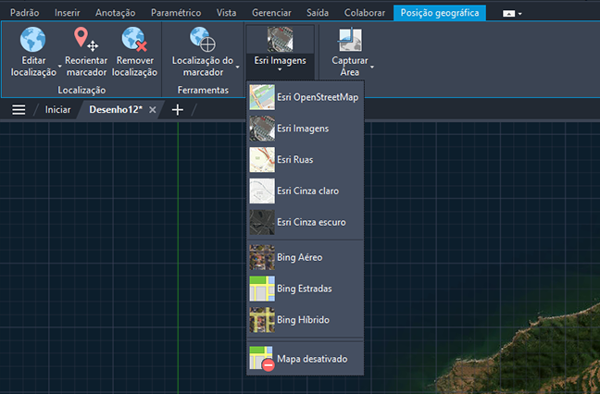Click the Localização do marcador icon
The height and width of the screenshot is (394, 600).
[x=203, y=39]
